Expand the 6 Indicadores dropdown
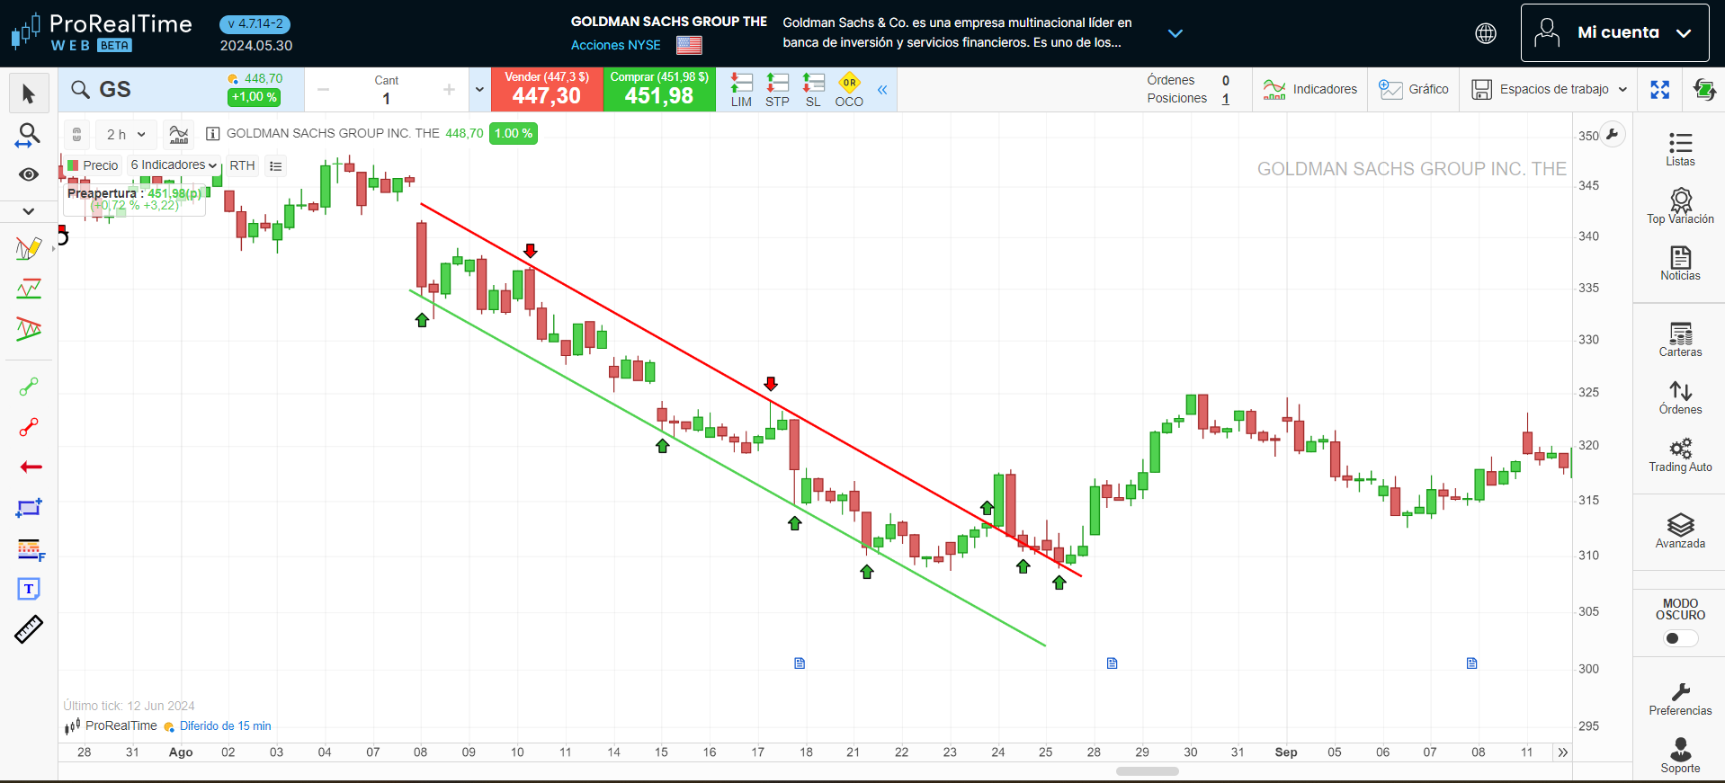 [174, 165]
